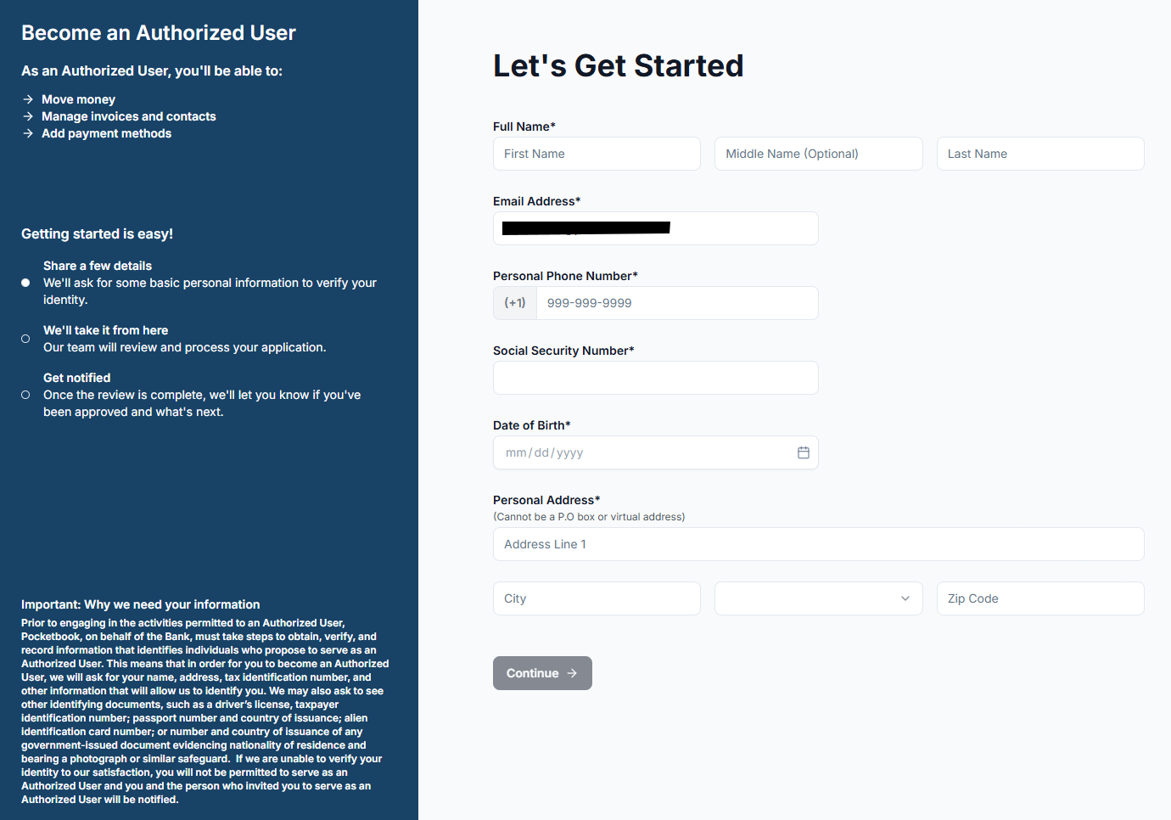The height and width of the screenshot is (820, 1171).
Task: Click the Let's Get Started heading
Action: [x=618, y=65]
